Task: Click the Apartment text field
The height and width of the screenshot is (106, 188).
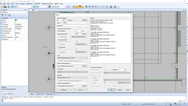Action: pos(75,26)
